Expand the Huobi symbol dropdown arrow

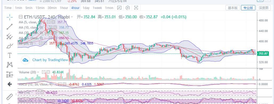coord(72,17)
